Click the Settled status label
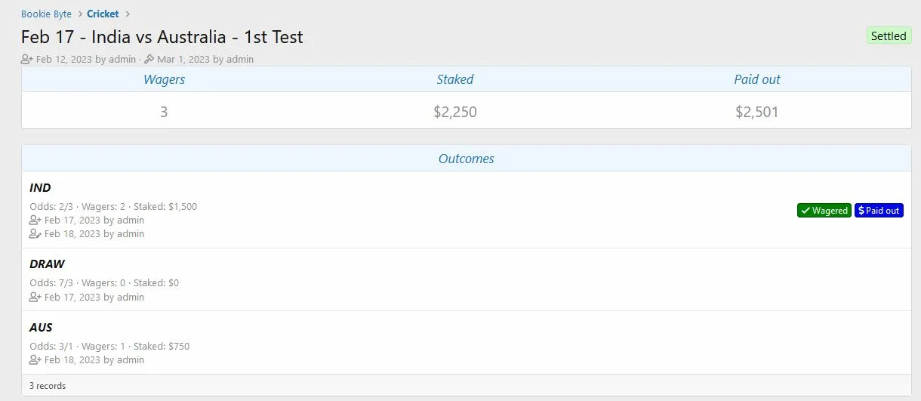The height and width of the screenshot is (401, 921). [x=889, y=35]
